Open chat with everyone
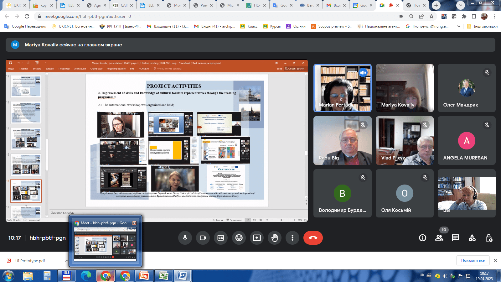Screen dimensions: 501x282 tap(455, 238)
